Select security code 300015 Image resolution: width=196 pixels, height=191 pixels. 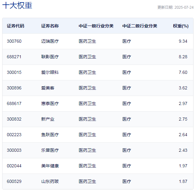14,72
